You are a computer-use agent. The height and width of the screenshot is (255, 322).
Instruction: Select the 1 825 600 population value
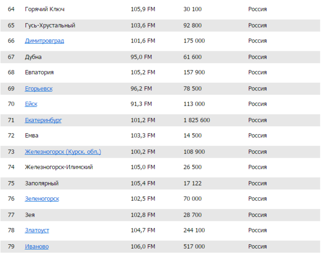click(x=197, y=120)
